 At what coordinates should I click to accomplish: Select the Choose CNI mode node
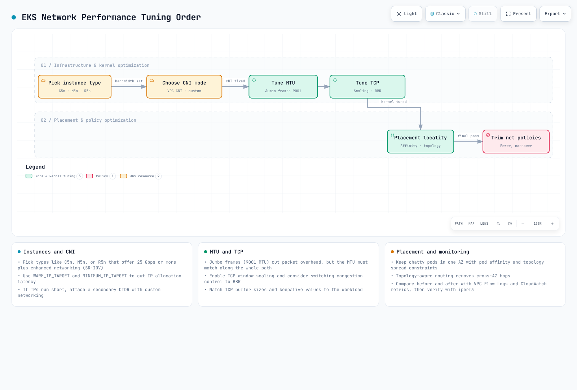coord(184,87)
